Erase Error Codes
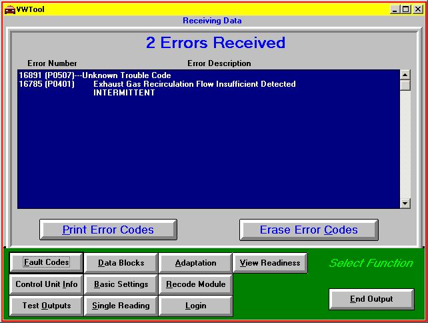428x323 pixels. (309, 230)
